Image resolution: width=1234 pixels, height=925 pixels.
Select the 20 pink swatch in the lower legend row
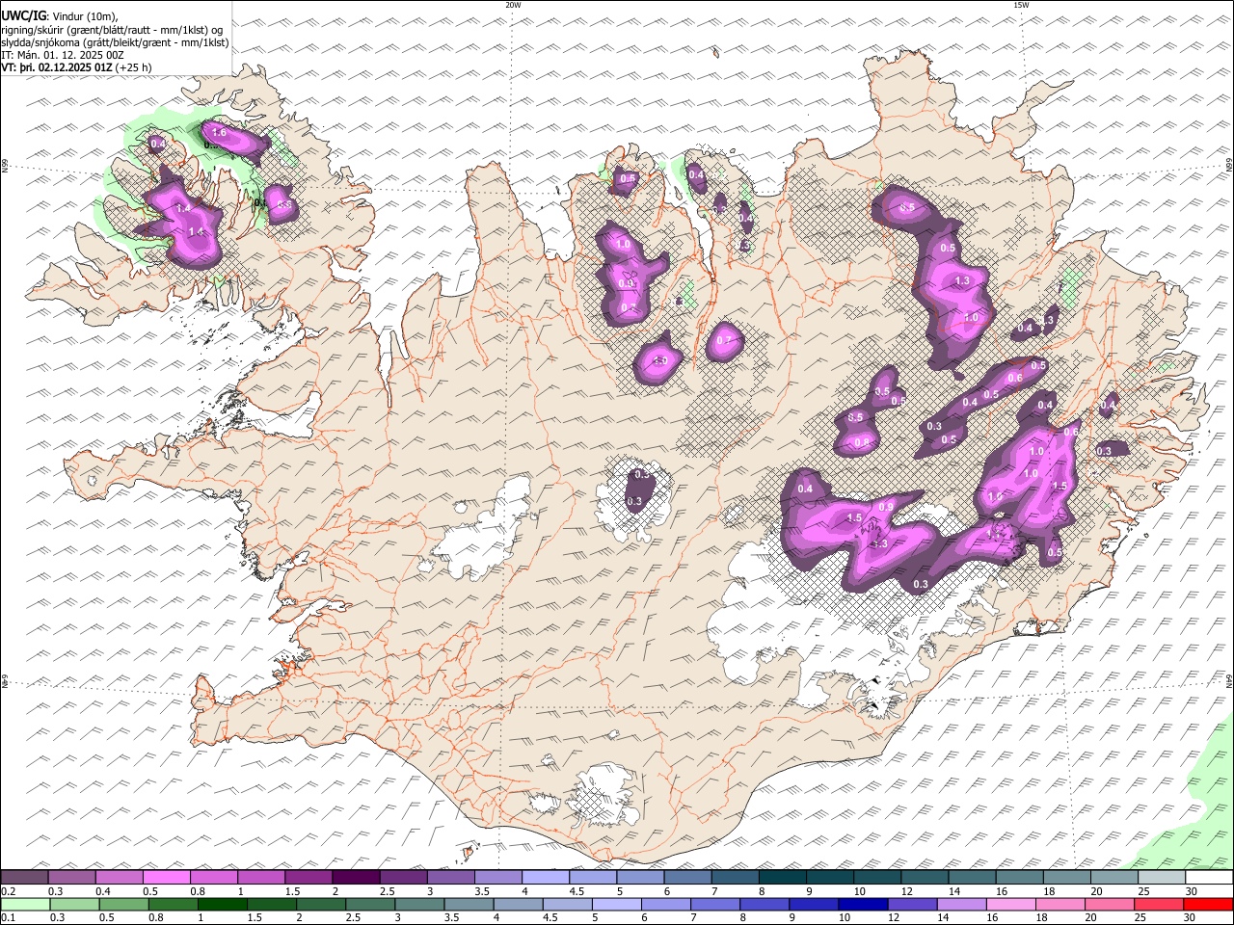click(1111, 905)
